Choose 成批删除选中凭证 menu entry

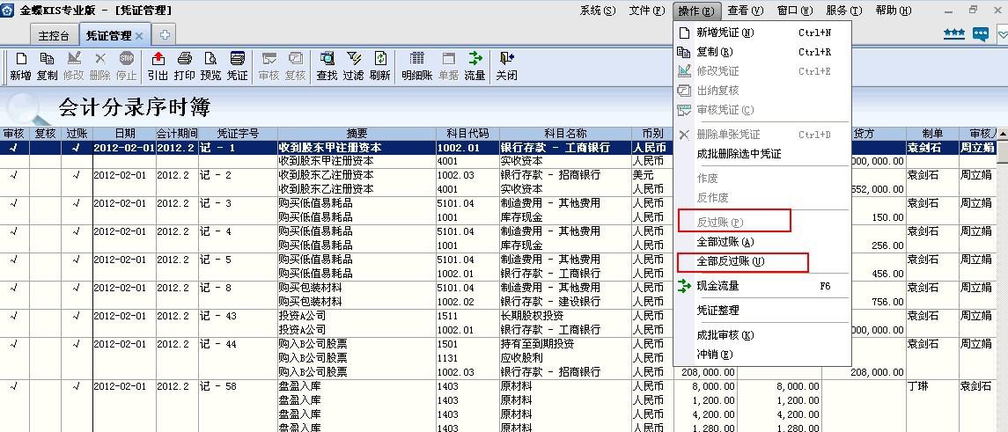(762, 154)
